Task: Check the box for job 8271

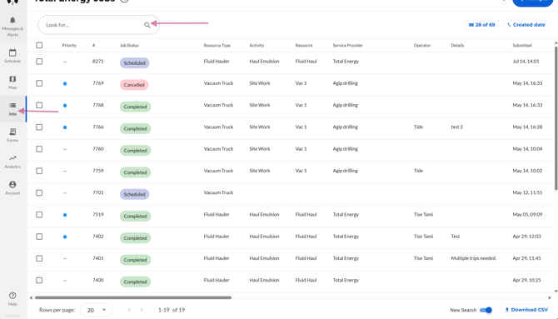Action: [x=39, y=62]
